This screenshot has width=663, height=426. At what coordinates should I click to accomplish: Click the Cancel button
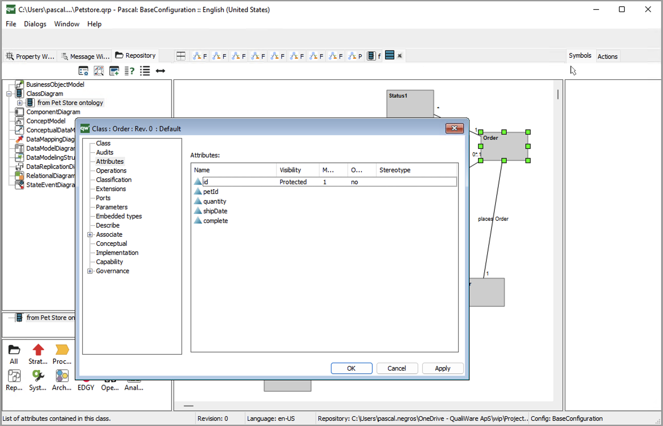397,368
